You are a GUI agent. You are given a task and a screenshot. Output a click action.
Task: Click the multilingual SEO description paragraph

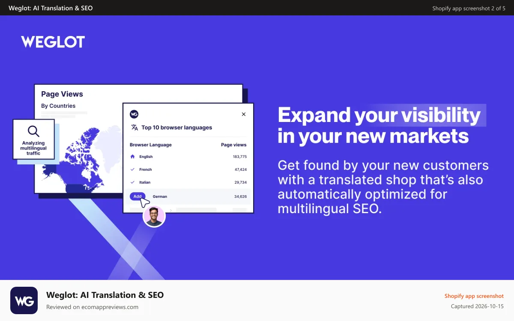click(x=383, y=187)
